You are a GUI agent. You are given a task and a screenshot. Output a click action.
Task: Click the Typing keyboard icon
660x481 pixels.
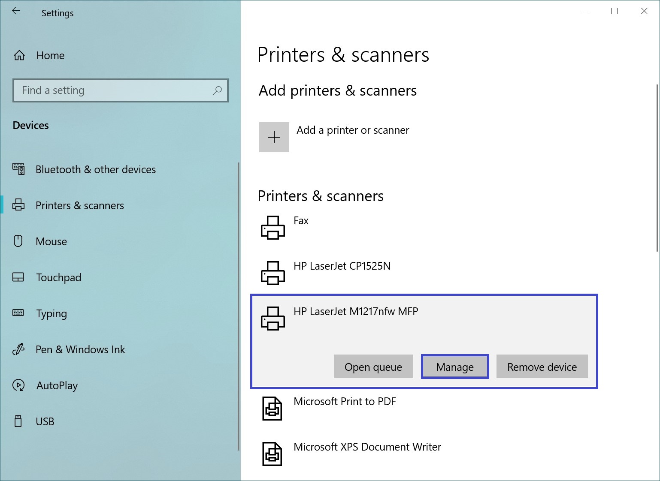click(x=18, y=313)
